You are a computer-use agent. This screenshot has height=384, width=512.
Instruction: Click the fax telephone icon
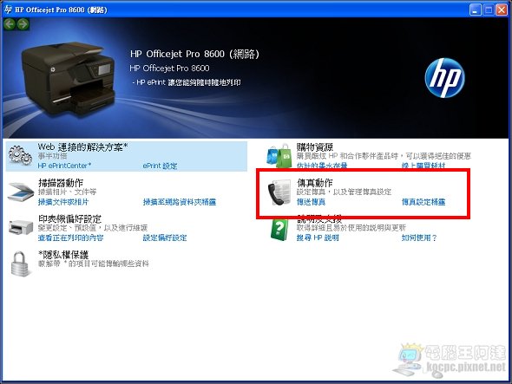(x=279, y=192)
